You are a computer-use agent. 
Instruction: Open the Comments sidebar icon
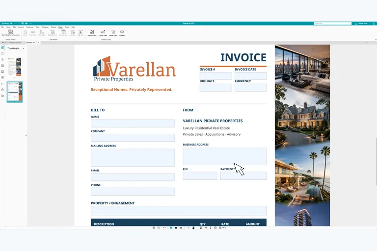[2, 77]
